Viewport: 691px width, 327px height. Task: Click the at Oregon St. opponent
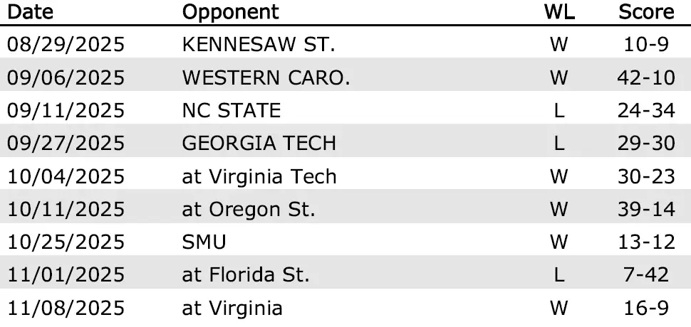(249, 209)
